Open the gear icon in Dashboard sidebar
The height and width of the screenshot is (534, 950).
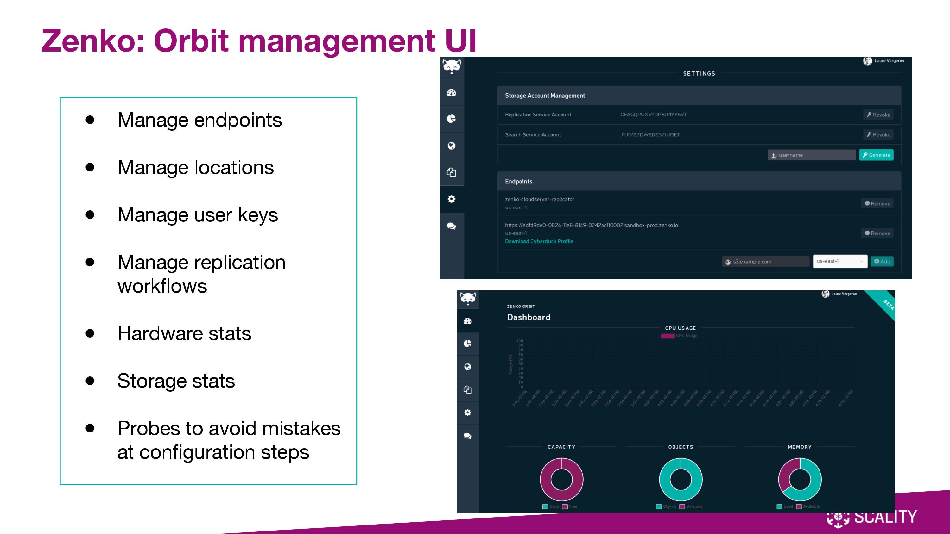click(468, 413)
